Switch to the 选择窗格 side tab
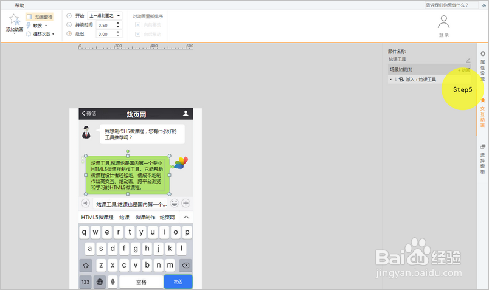Screen dimensions: 489x290 482,159
